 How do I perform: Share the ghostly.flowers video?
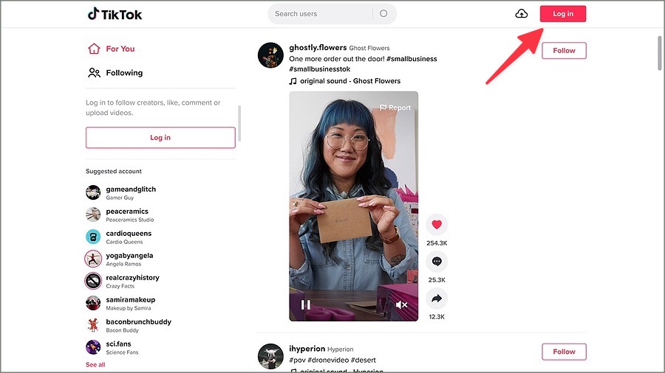437,299
